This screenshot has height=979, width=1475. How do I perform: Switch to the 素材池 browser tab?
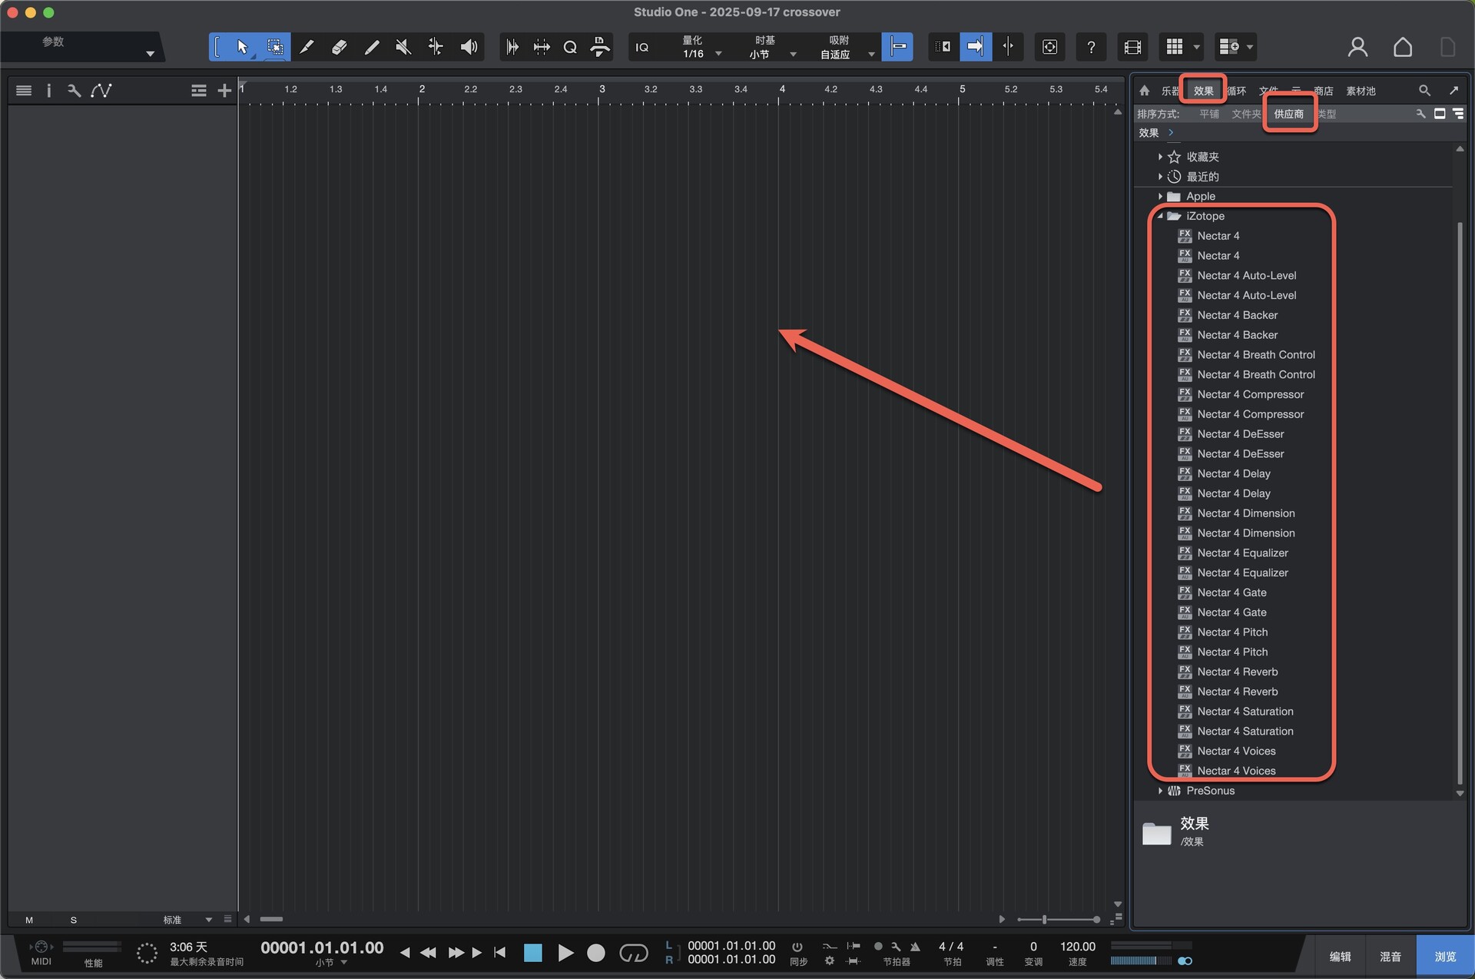point(1361,91)
